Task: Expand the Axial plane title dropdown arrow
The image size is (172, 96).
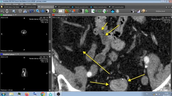Action: [16, 15]
